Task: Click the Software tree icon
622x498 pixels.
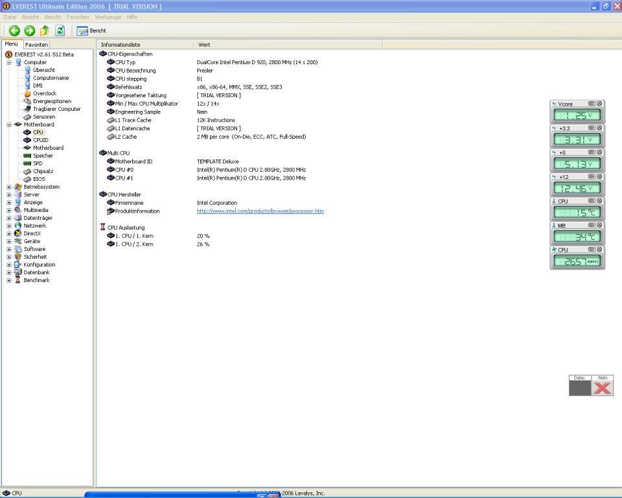Action: pos(18,249)
